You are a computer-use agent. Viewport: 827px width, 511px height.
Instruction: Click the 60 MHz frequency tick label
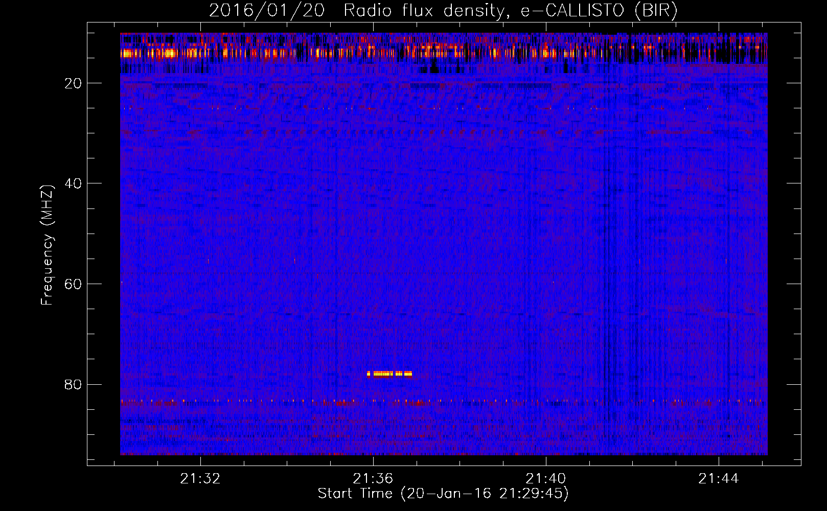(73, 284)
